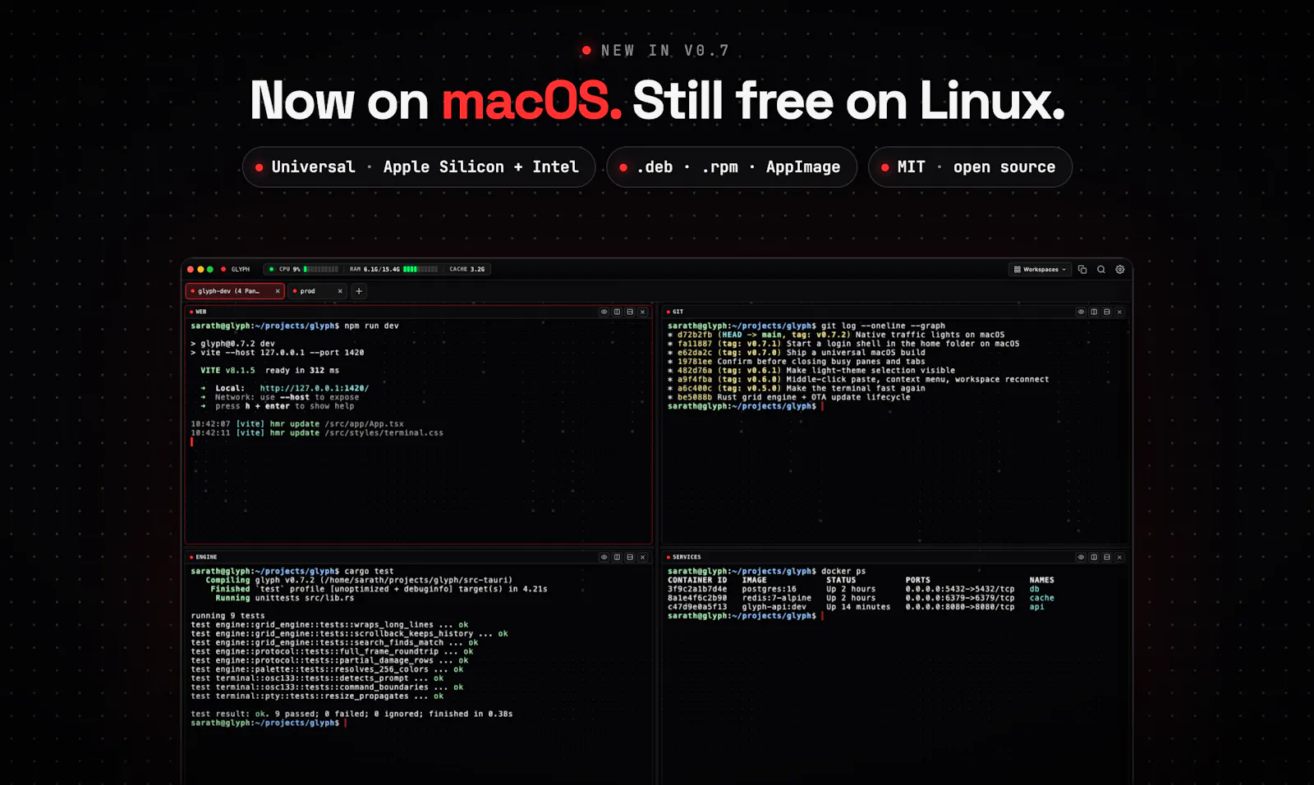
Task: Split the GIT pane horizontally
Action: click(1107, 312)
